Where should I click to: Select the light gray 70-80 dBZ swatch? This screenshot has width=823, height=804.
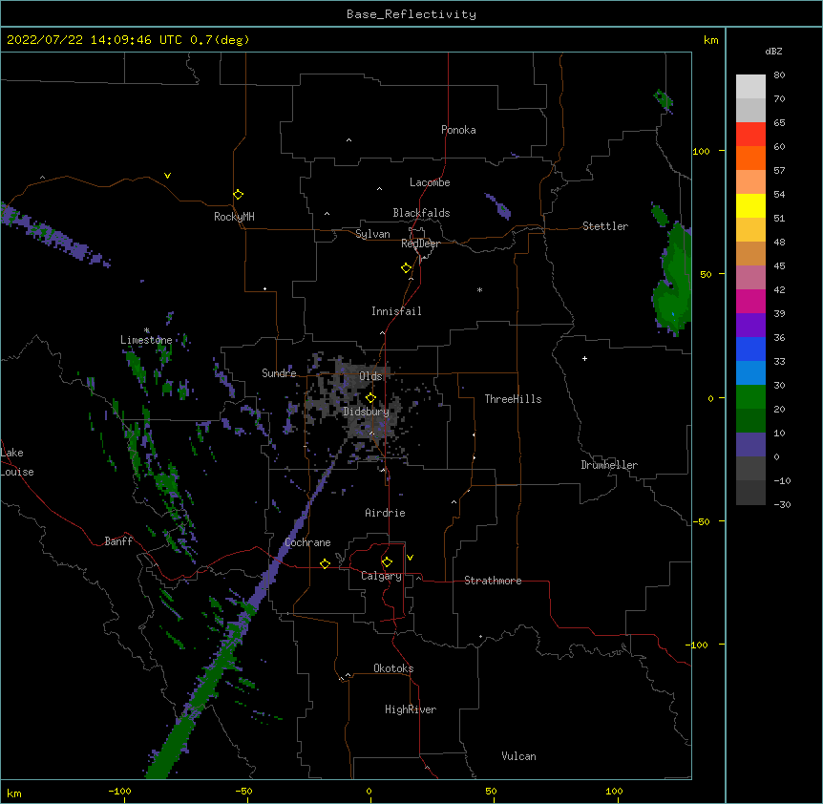click(x=750, y=87)
